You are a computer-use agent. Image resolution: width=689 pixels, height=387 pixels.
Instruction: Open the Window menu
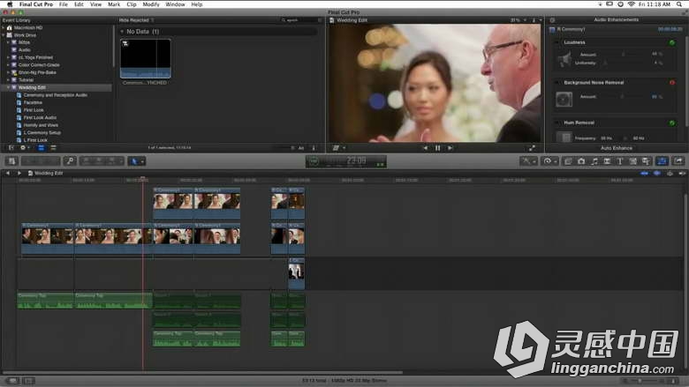click(x=175, y=4)
